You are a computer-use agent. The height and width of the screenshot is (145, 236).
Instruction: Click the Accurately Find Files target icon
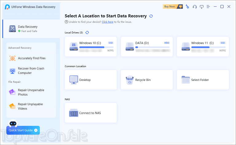point(12,58)
